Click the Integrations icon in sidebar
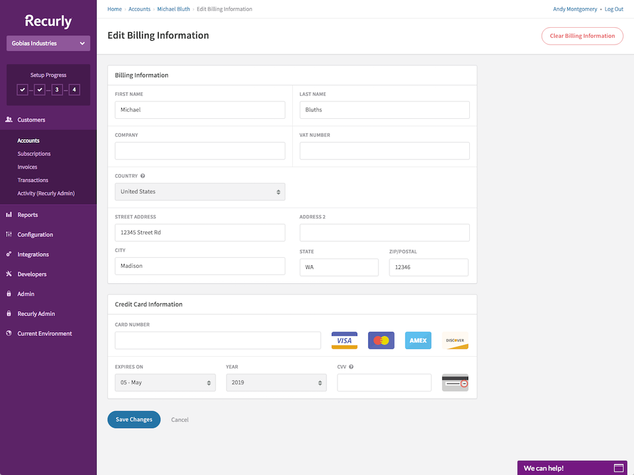The width and height of the screenshot is (634, 475). pyautogui.click(x=9, y=254)
